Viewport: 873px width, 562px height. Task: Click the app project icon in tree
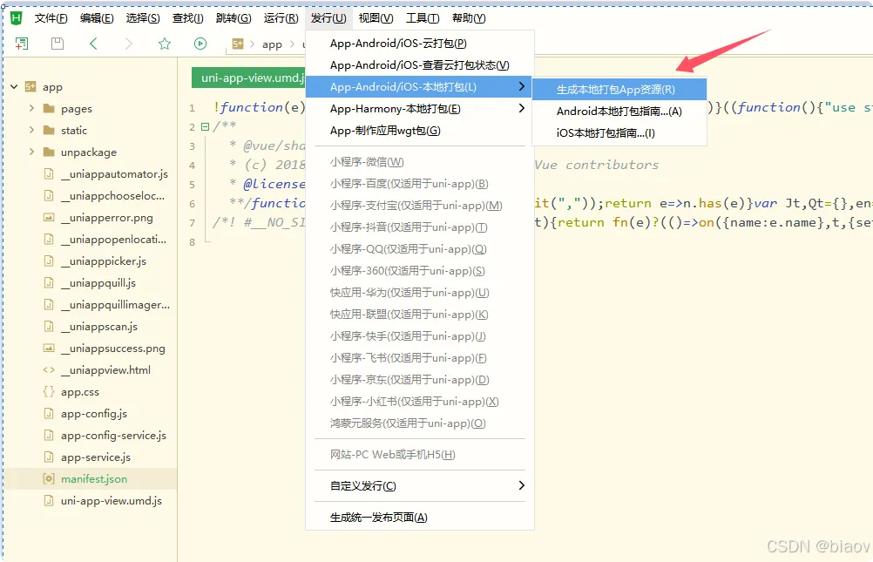pyautogui.click(x=30, y=87)
